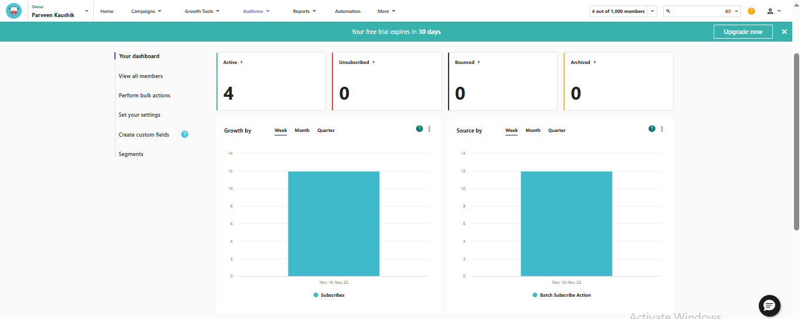Viewport: 801px width, 319px height.
Task: Open Source chart three-dot options menu
Action: (x=662, y=129)
